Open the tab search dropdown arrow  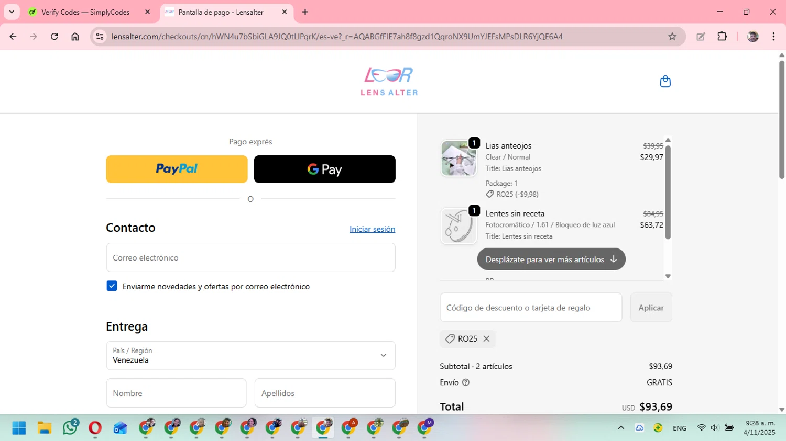click(12, 12)
